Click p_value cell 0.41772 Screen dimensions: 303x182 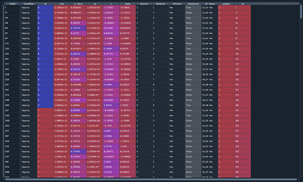click(78, 33)
